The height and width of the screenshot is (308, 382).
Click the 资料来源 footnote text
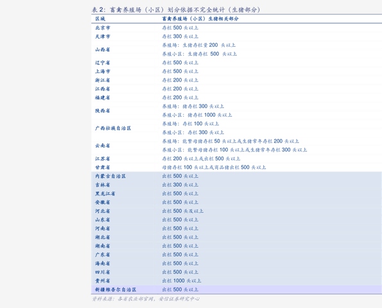pos(146,299)
